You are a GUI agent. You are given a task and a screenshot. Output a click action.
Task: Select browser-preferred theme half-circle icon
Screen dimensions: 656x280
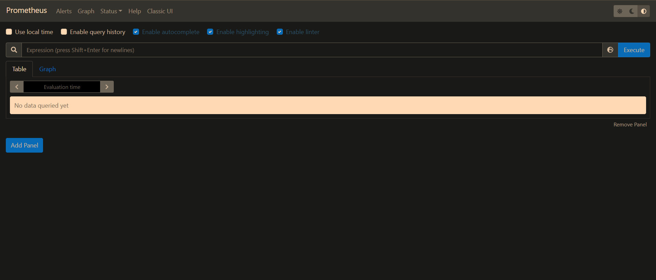644,11
